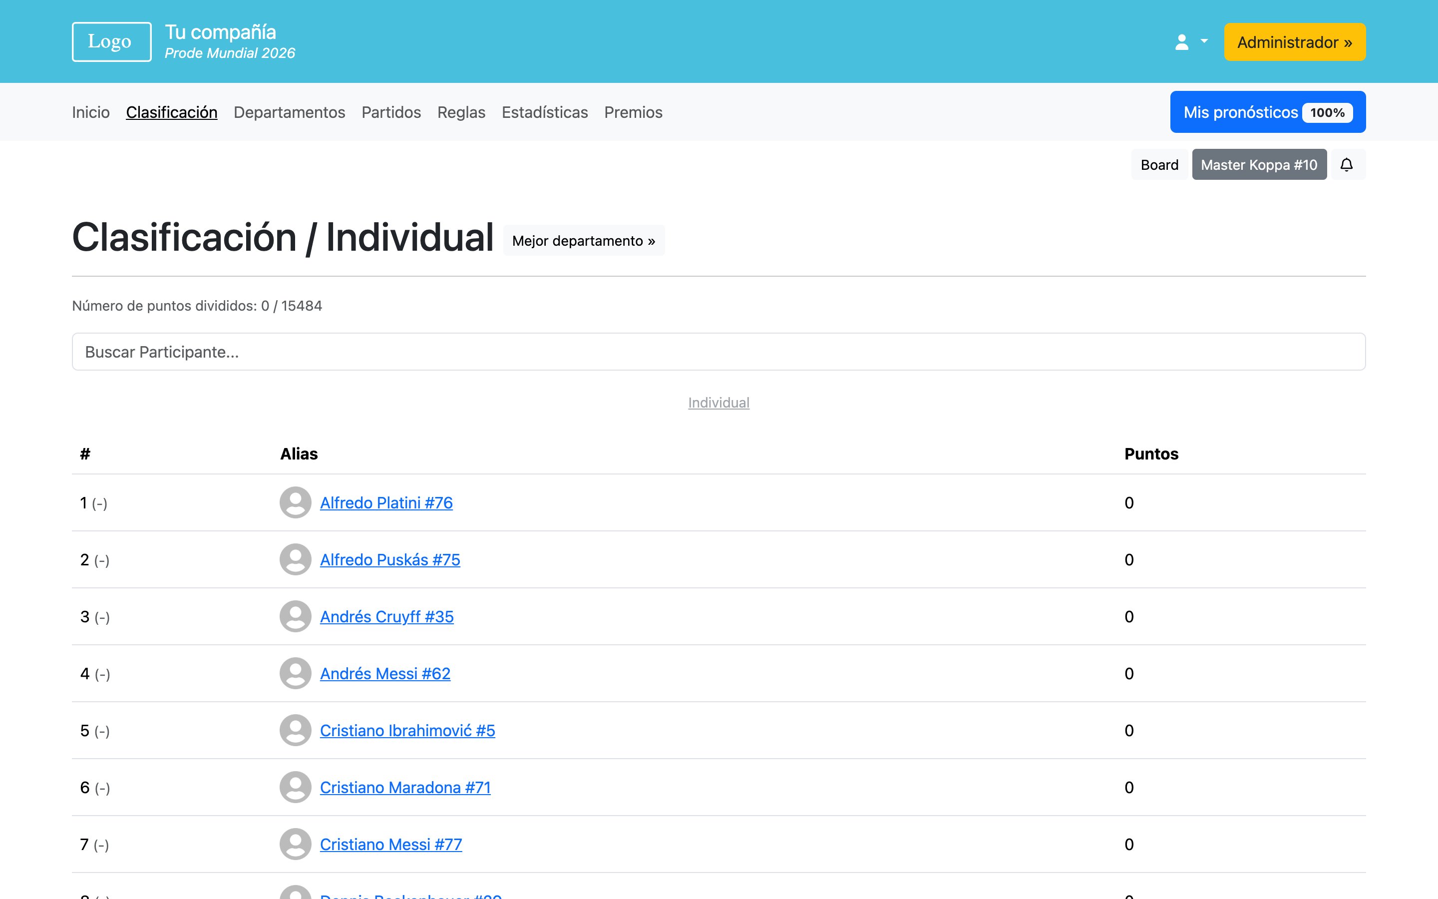This screenshot has width=1438, height=899.
Task: Click Cristiano Maradona's avatar icon
Action: pos(295,787)
